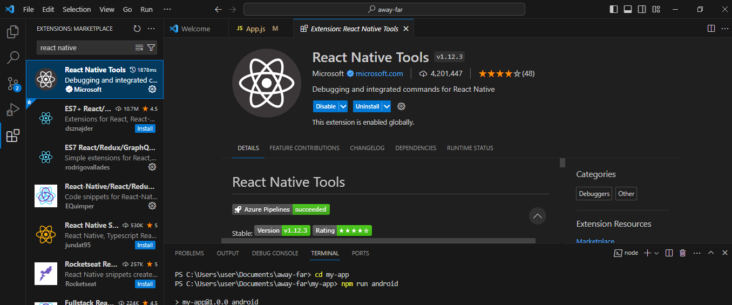732x305 pixels.
Task: Click the away-far command center search box
Action: [x=384, y=9]
